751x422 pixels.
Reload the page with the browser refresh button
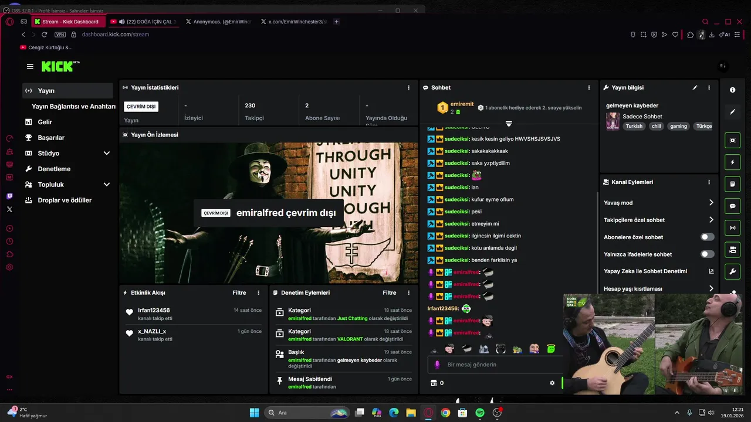tap(44, 35)
